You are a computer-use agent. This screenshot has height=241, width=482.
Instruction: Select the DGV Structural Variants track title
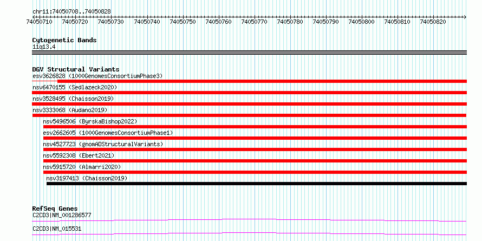click(76, 69)
